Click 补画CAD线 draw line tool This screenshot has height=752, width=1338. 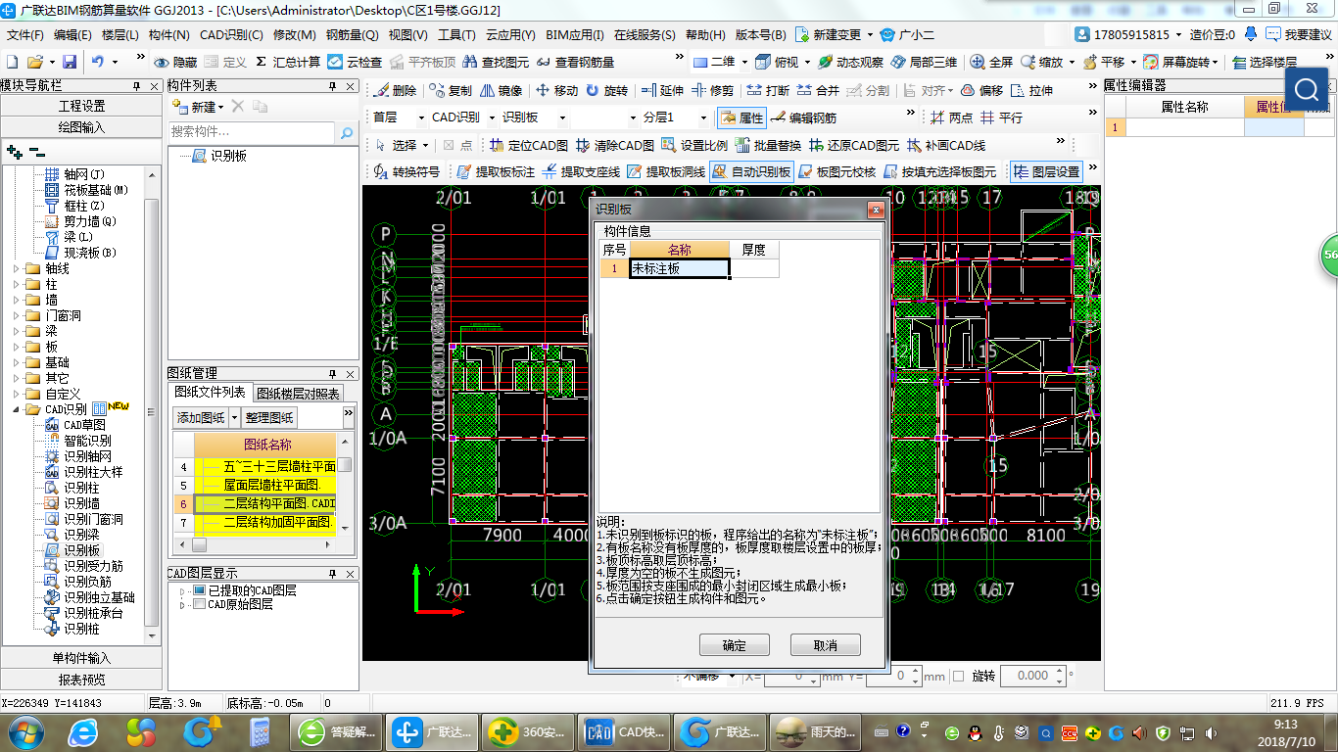pyautogui.click(x=946, y=145)
